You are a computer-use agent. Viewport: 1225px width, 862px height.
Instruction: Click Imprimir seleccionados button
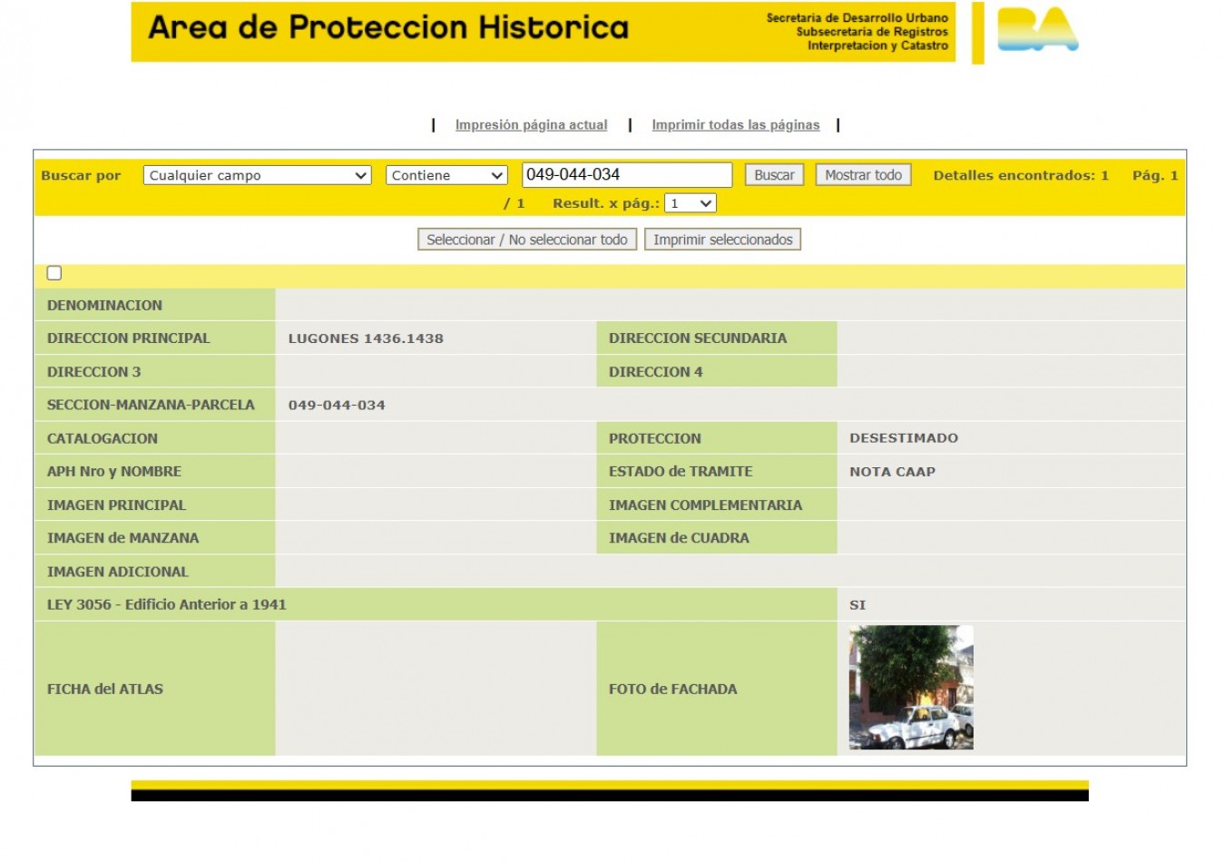pos(723,240)
